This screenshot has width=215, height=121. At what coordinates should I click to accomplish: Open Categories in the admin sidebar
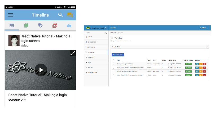click(91, 42)
